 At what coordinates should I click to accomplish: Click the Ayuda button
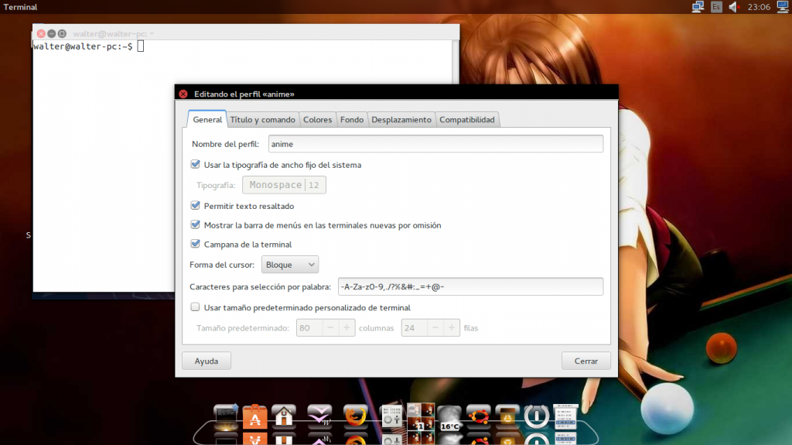pyautogui.click(x=207, y=361)
